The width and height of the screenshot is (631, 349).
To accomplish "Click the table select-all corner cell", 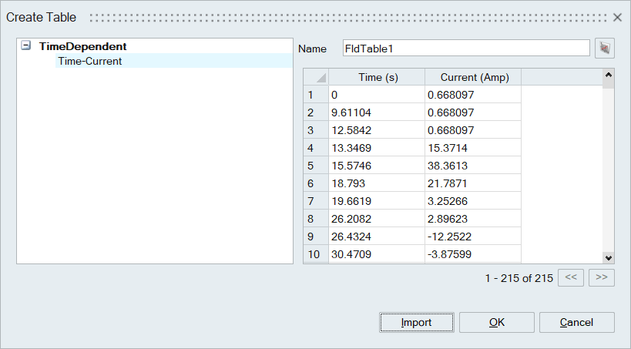I will 316,77.
